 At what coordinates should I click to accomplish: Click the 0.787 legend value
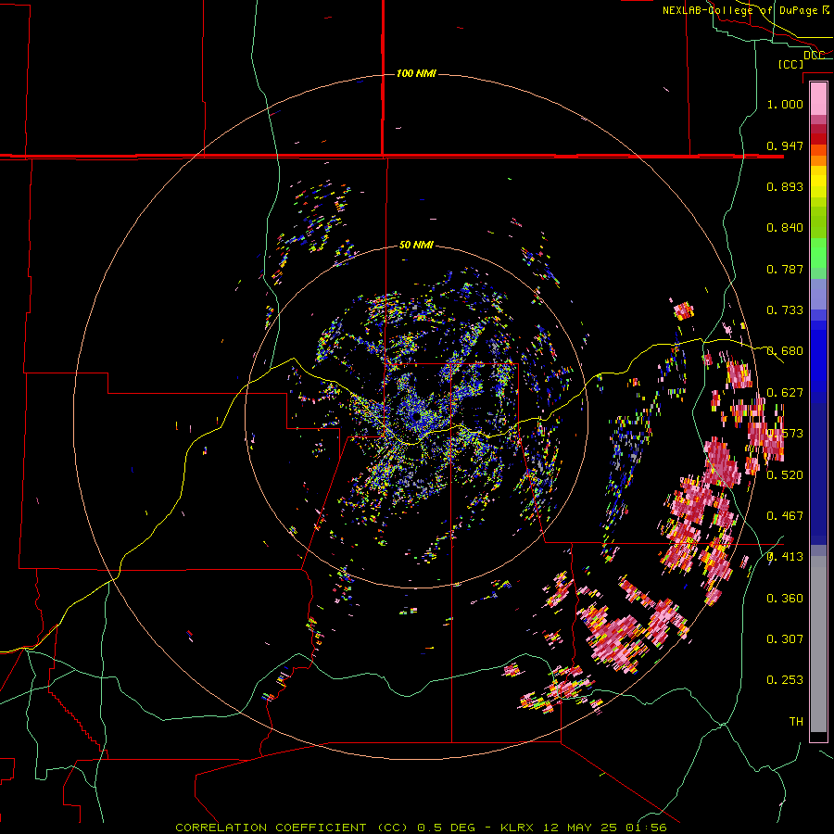(x=785, y=269)
